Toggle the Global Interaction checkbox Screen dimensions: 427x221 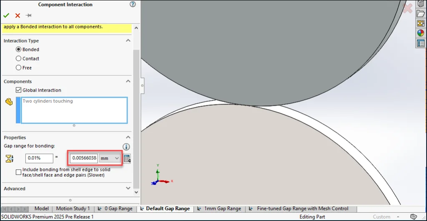click(18, 90)
